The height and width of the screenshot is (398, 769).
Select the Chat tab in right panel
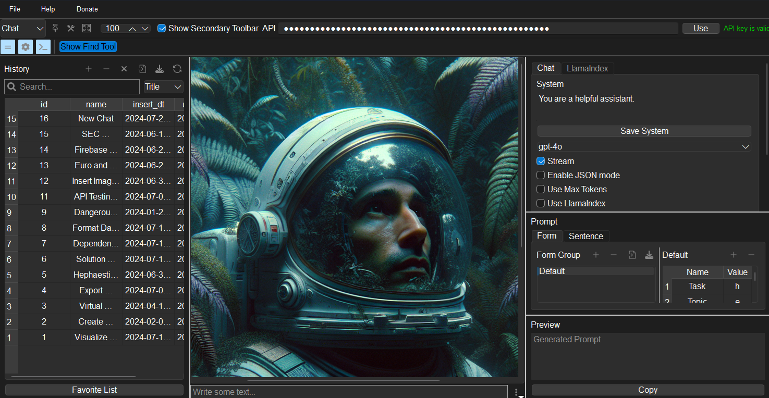(546, 68)
